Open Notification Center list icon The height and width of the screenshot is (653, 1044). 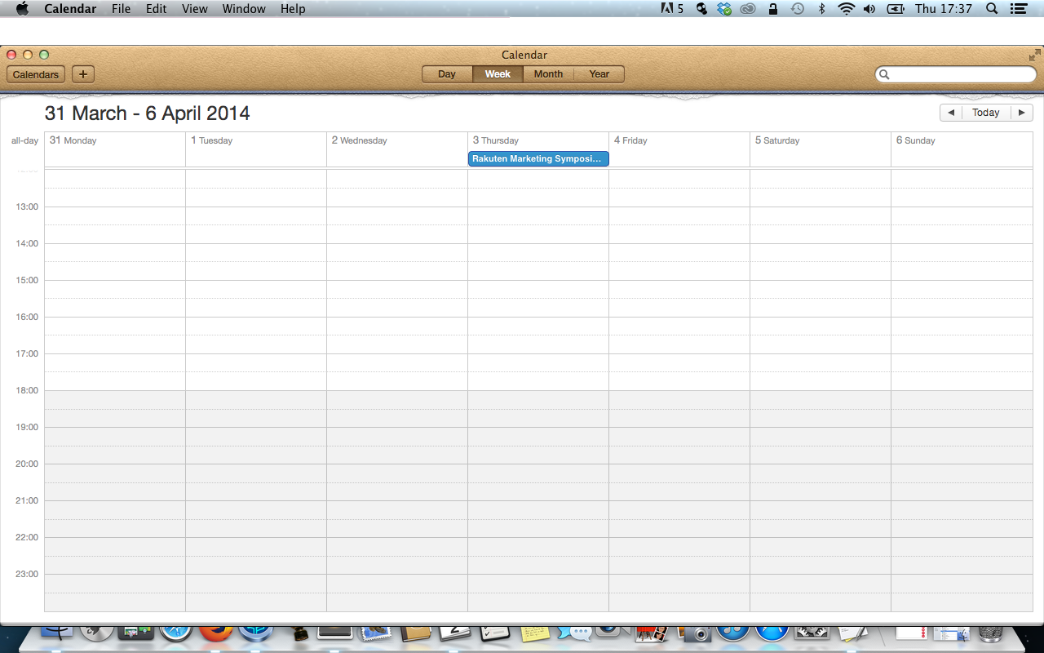pos(1018,9)
